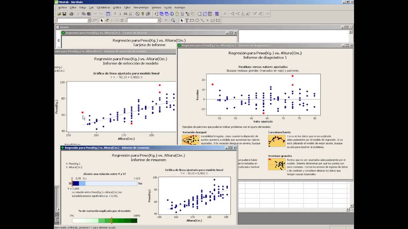Click the Edit last dialog icon

108,14
